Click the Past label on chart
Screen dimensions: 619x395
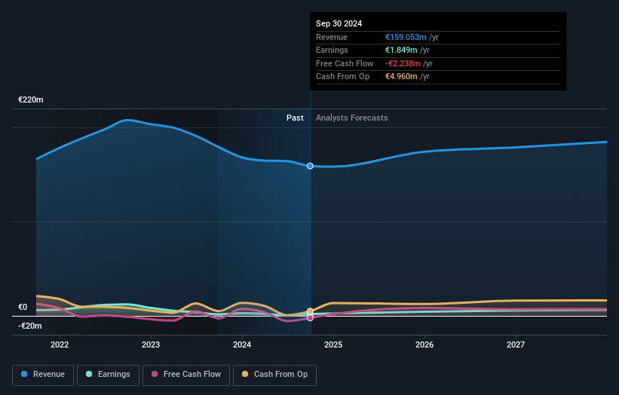coord(295,118)
